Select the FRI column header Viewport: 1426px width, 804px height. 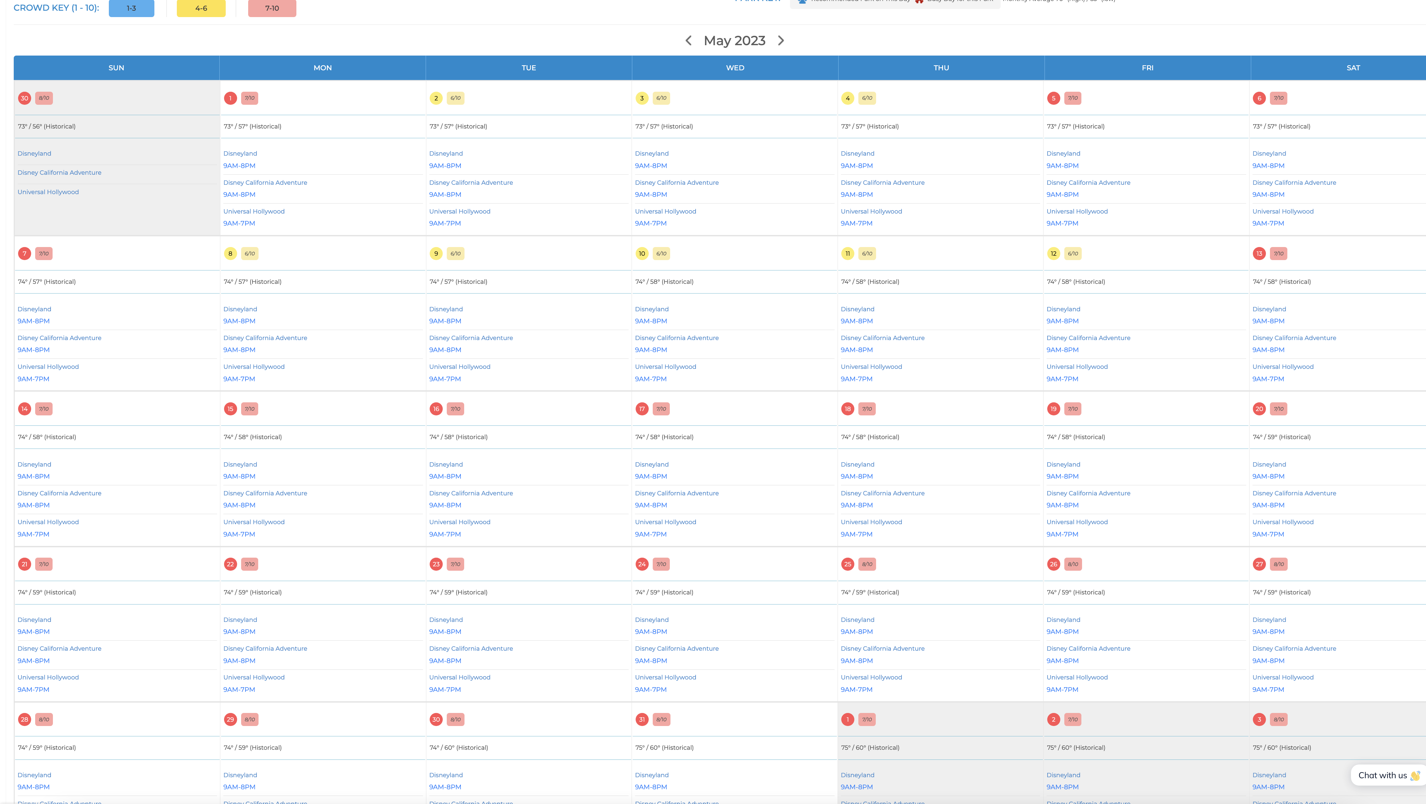click(1148, 68)
